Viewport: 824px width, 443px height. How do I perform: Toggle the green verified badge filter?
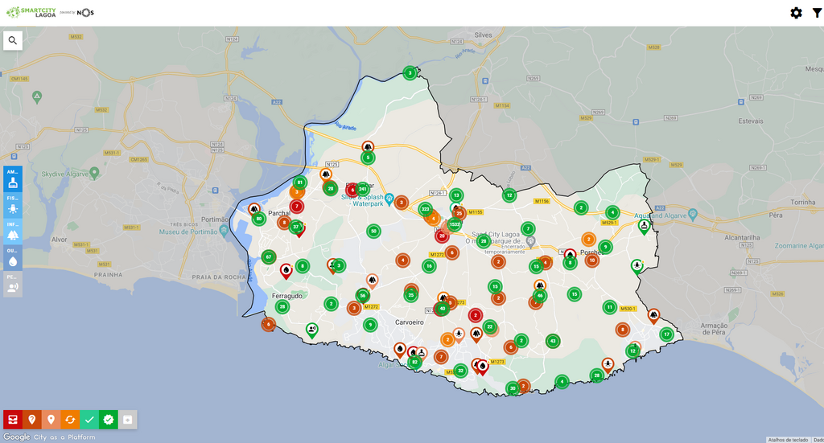pos(109,419)
